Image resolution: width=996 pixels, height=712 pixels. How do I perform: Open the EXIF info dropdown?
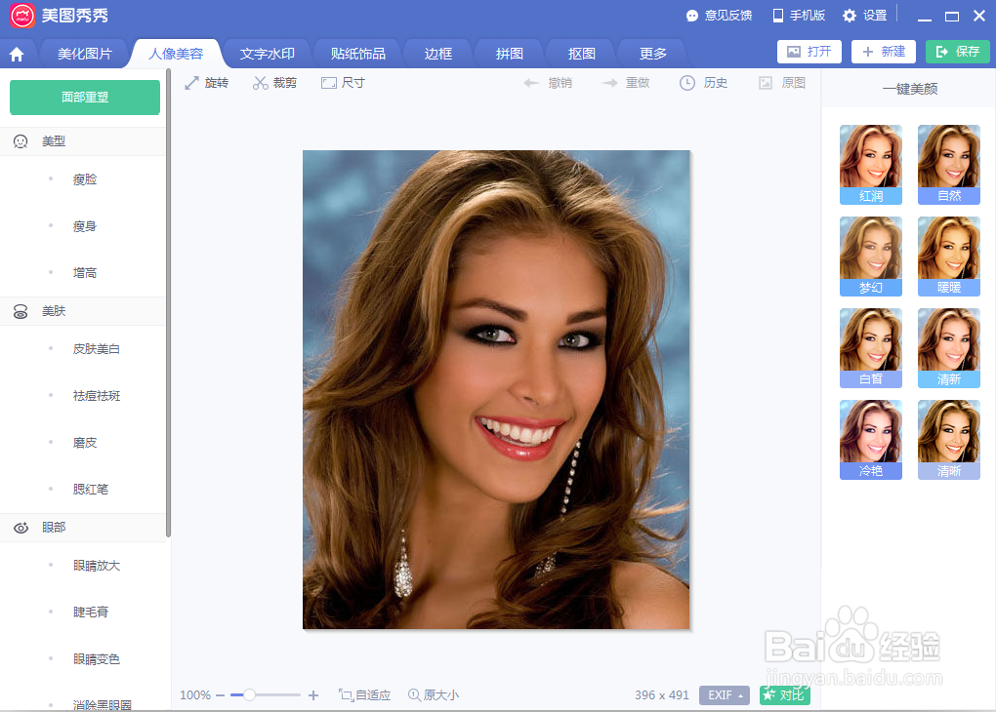(x=725, y=695)
